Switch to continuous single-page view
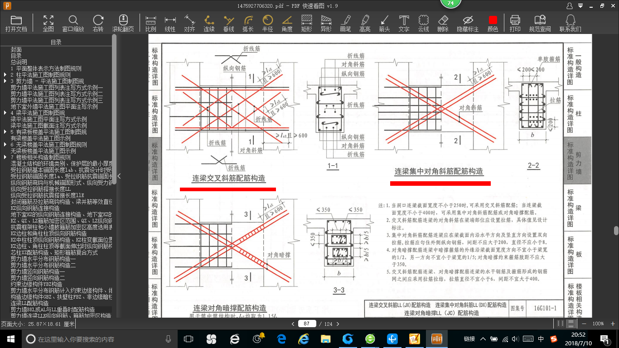 (571, 324)
